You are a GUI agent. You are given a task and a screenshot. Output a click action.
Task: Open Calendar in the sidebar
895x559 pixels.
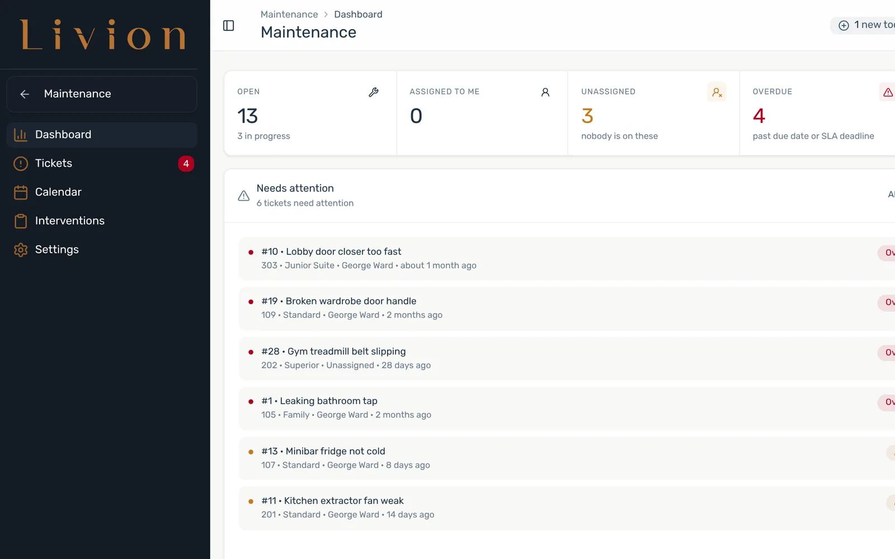(x=102, y=192)
